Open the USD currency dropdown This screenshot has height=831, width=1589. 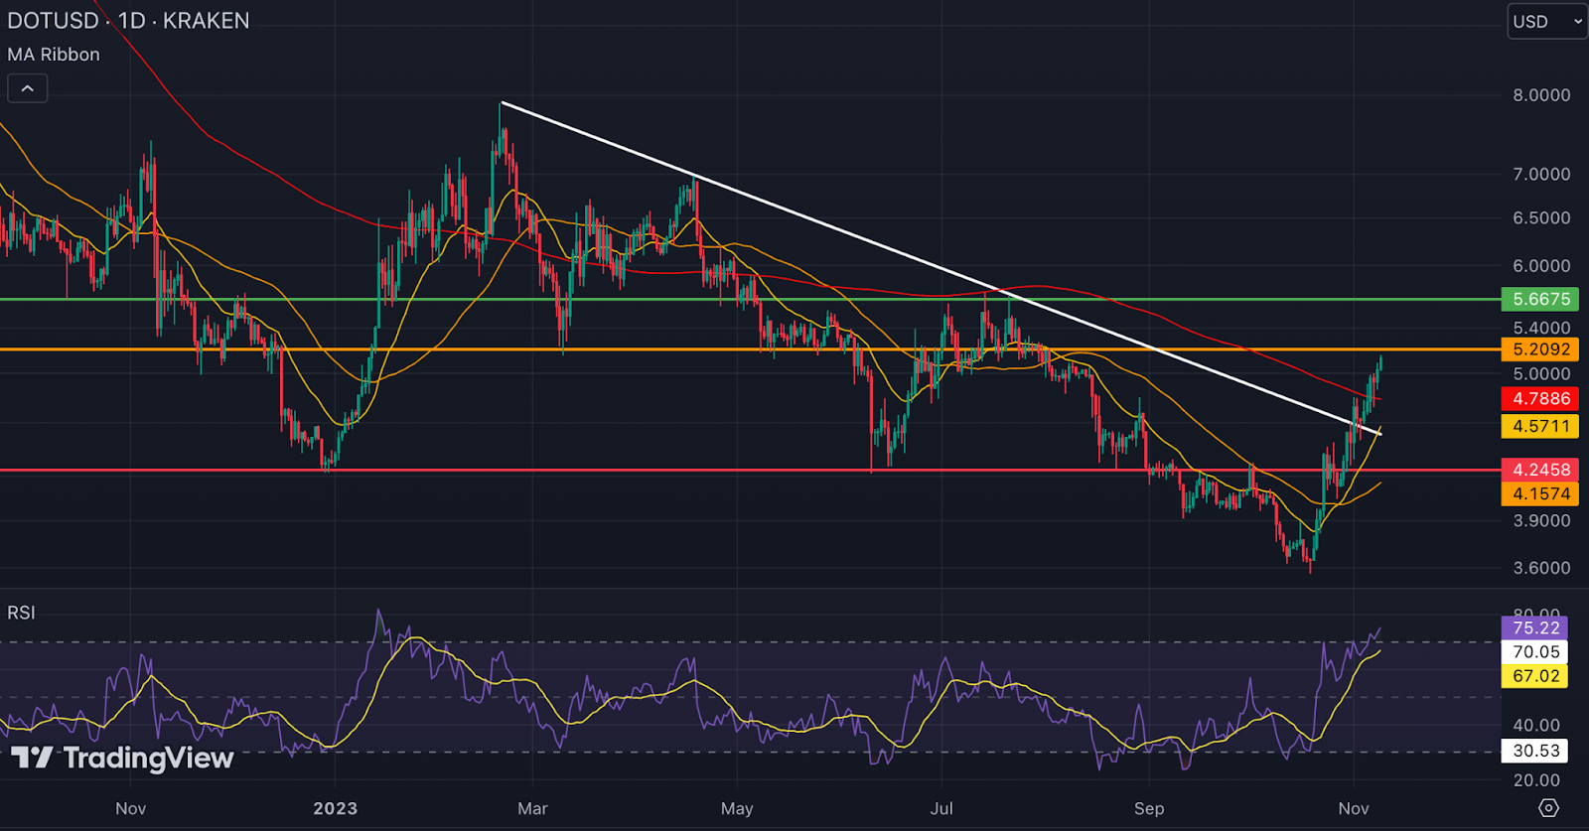1547,21
